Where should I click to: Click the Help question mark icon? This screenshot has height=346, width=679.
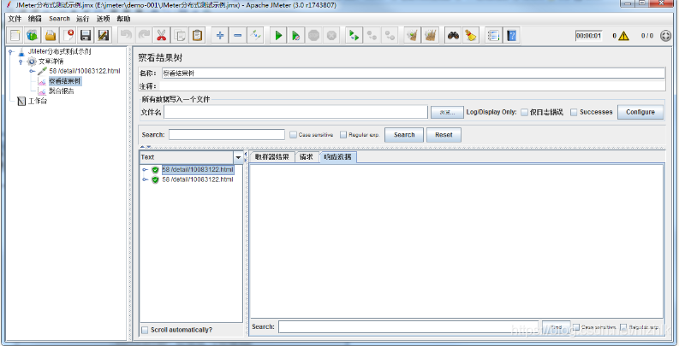click(x=511, y=35)
